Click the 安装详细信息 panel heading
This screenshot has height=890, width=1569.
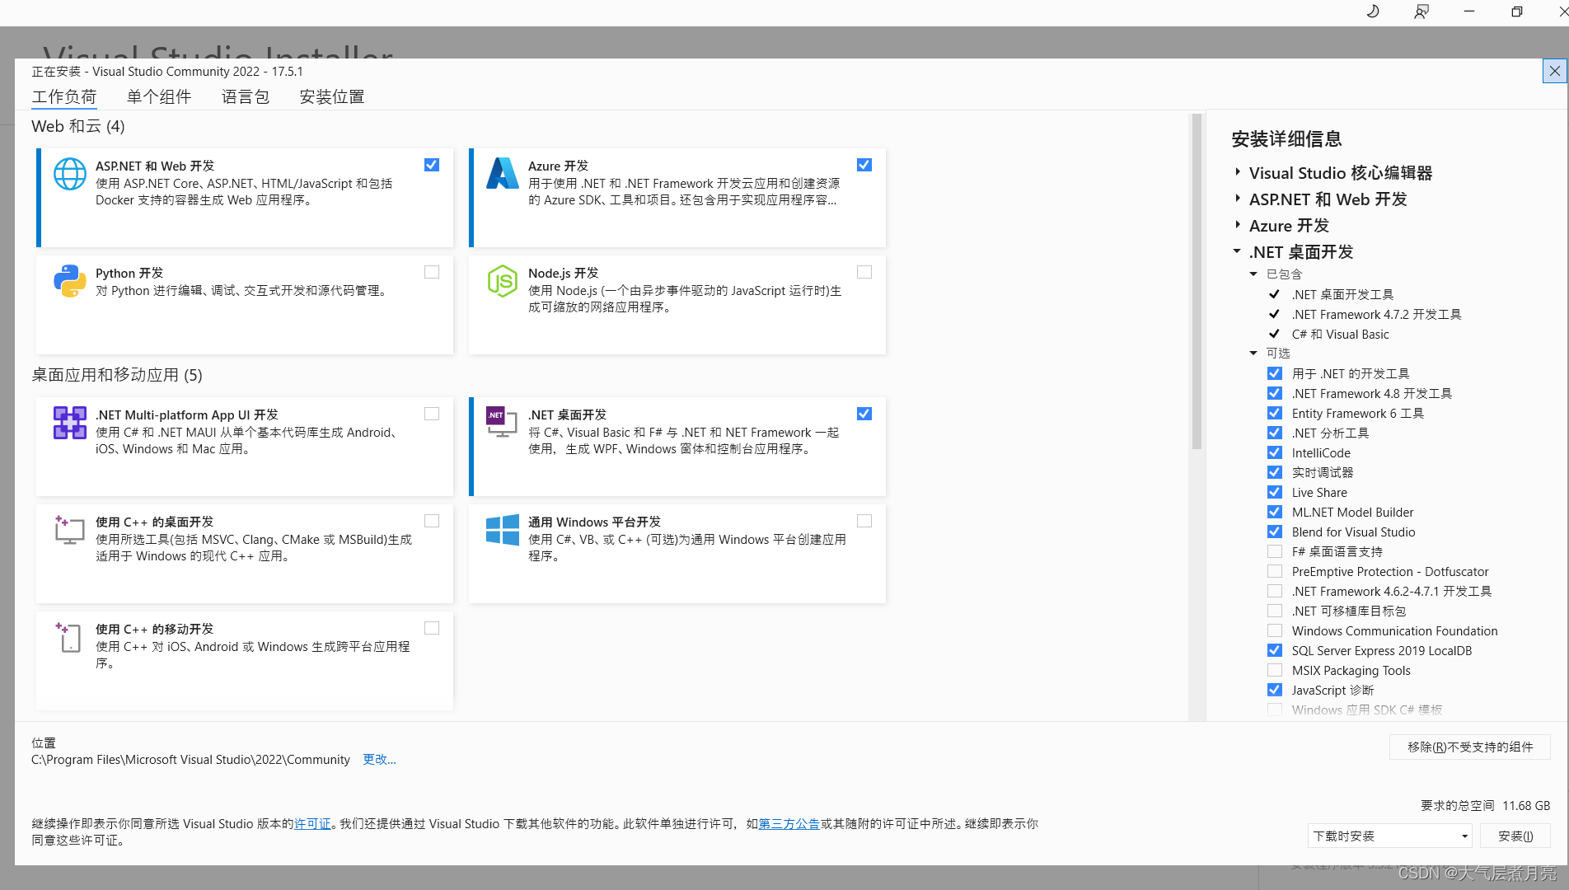click(1286, 138)
